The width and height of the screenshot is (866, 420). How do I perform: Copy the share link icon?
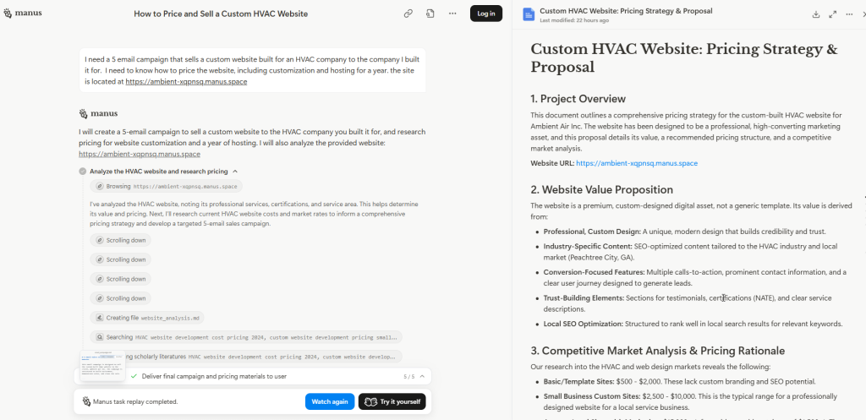pyautogui.click(x=408, y=14)
